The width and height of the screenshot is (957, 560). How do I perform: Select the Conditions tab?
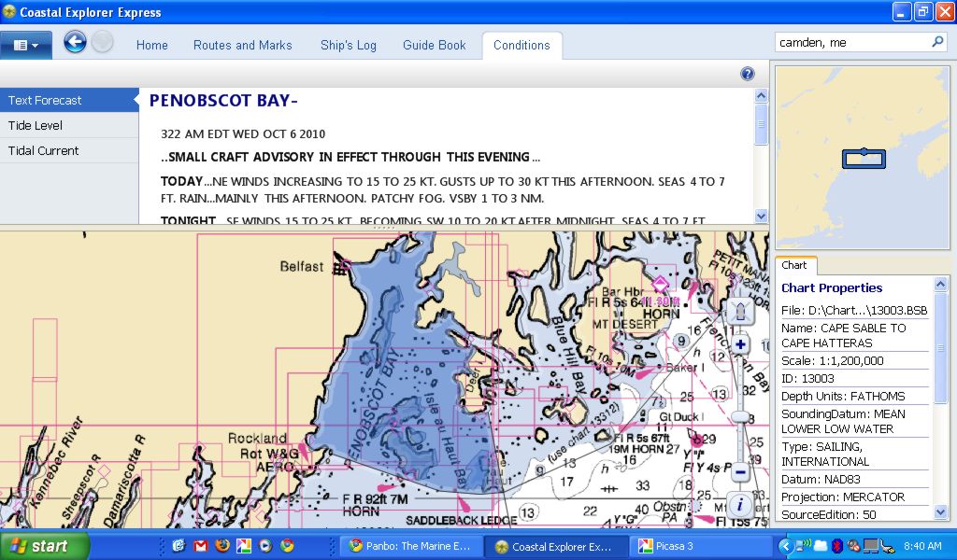pyautogui.click(x=521, y=45)
